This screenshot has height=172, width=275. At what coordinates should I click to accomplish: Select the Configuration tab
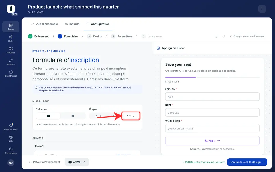point(98,24)
